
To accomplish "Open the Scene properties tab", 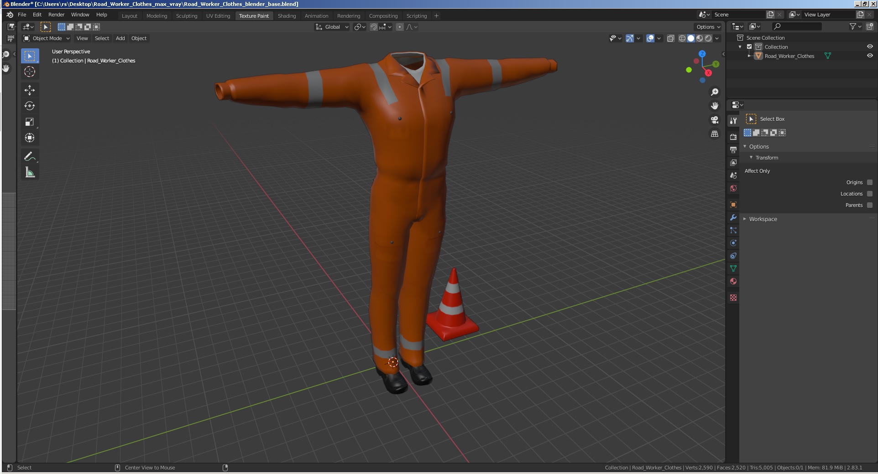I will click(733, 175).
